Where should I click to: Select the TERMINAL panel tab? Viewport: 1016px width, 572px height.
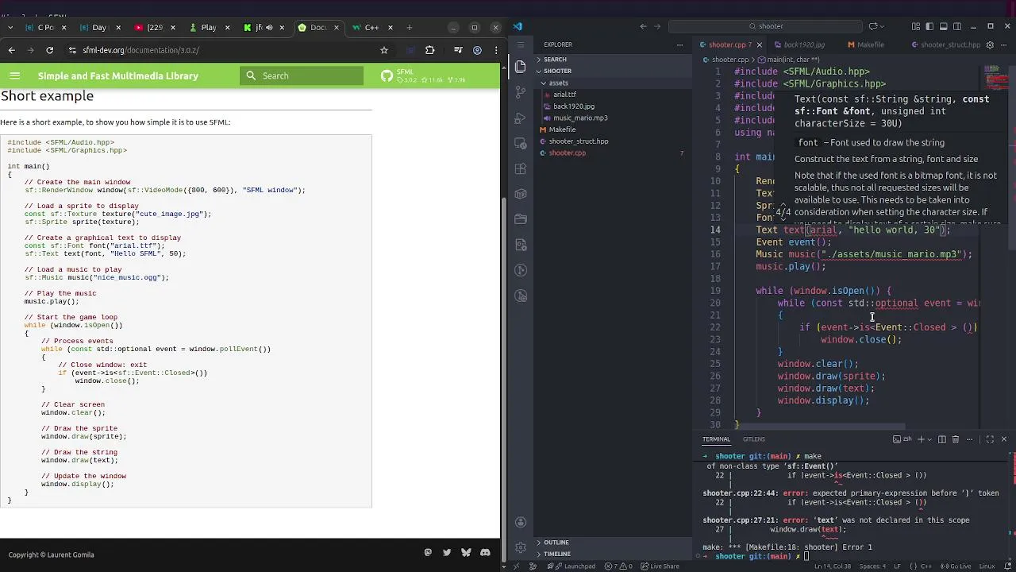click(x=715, y=439)
